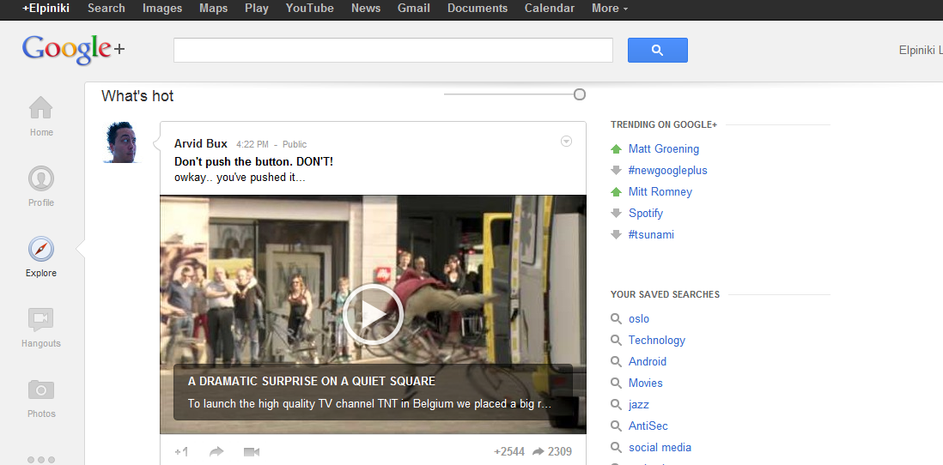Click the Public visibility label on the post

pyautogui.click(x=295, y=144)
